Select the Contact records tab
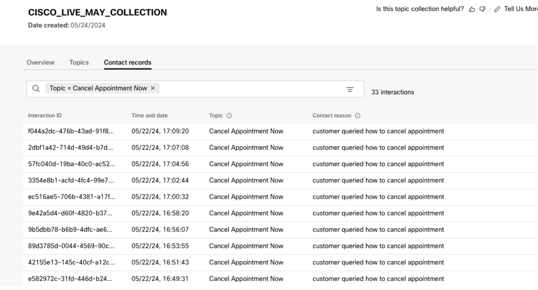 pos(128,62)
